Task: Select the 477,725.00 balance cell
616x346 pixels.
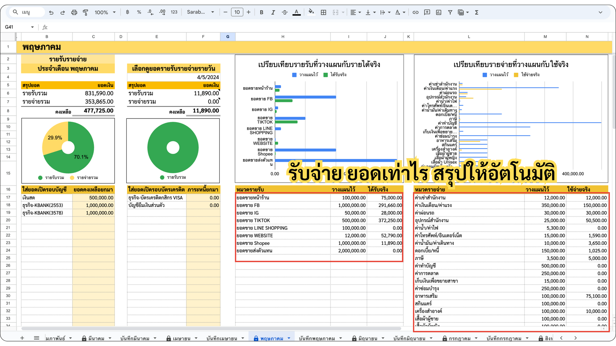Action: (93, 111)
